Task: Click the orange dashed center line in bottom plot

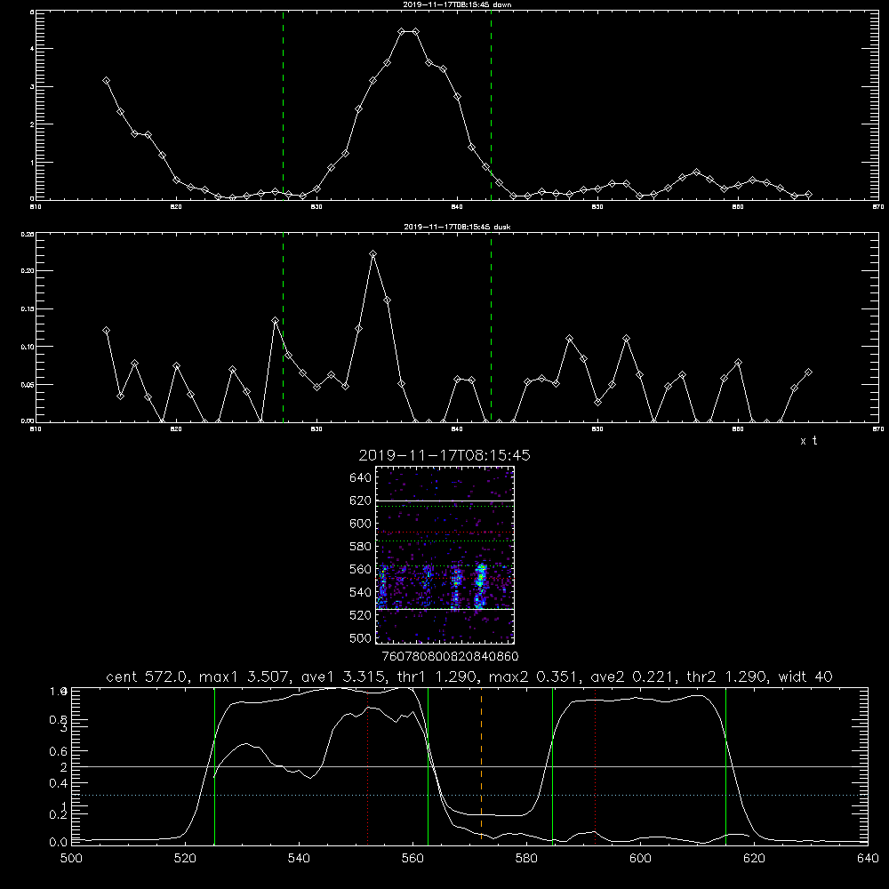Action: [481, 765]
